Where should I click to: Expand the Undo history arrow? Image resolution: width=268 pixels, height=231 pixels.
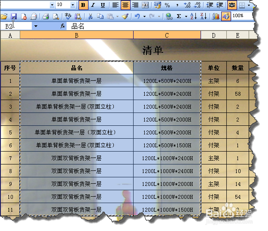click(x=144, y=17)
